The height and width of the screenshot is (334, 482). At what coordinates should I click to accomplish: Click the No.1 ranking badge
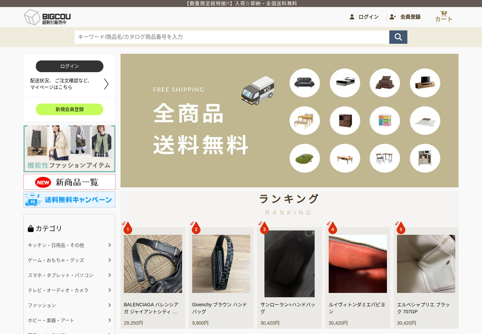pyautogui.click(x=127, y=227)
